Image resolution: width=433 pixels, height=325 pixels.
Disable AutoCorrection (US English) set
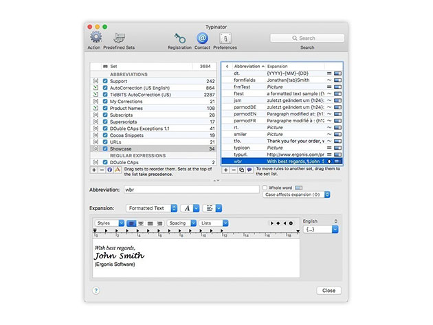click(x=105, y=88)
